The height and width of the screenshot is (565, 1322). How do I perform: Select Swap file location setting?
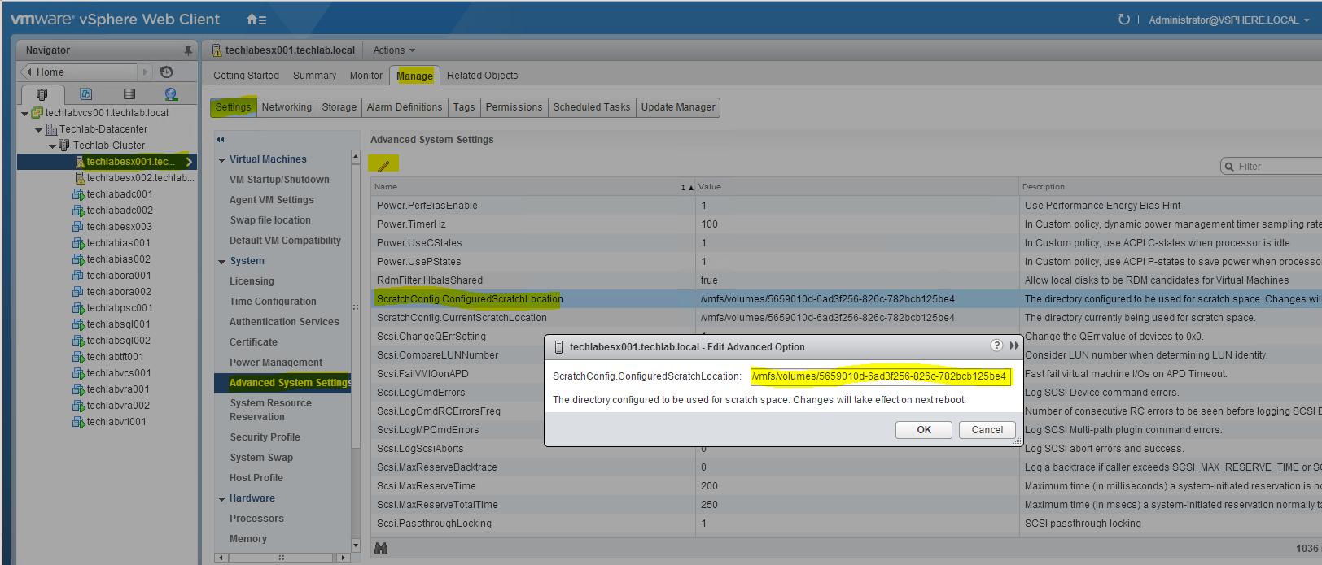[x=270, y=220]
